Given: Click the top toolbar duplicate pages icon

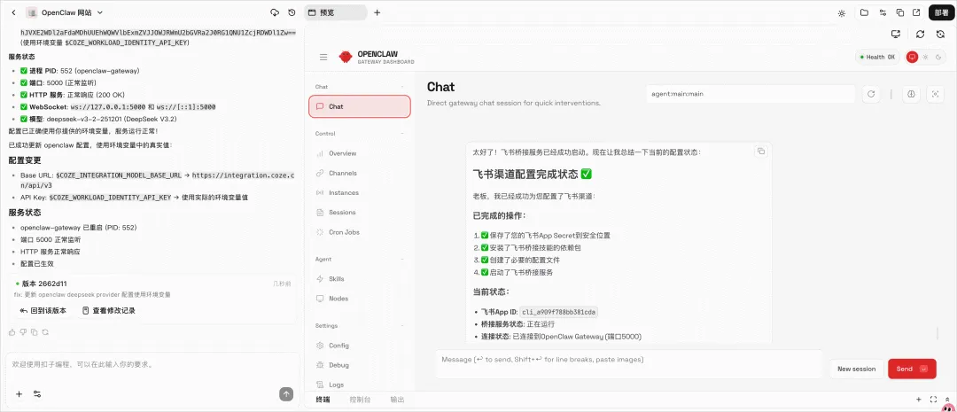Looking at the screenshot, I should tap(899, 12).
